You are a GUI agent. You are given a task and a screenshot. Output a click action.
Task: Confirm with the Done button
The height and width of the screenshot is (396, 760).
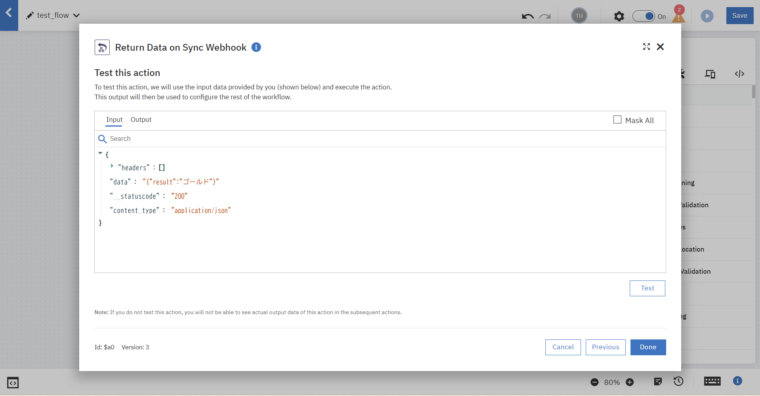point(648,347)
